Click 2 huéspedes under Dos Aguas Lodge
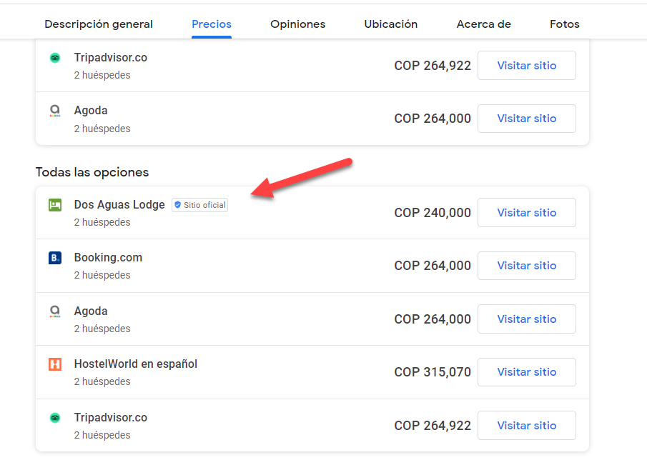 [102, 222]
